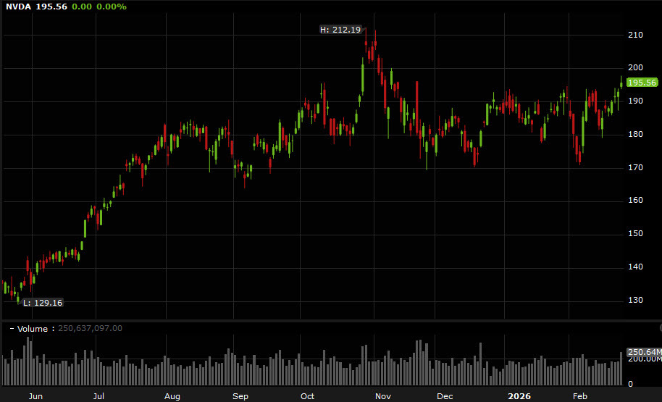Click the 170 price level on the axis

click(x=635, y=167)
